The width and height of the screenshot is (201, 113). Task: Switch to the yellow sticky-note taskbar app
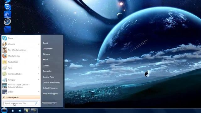pos(27,110)
